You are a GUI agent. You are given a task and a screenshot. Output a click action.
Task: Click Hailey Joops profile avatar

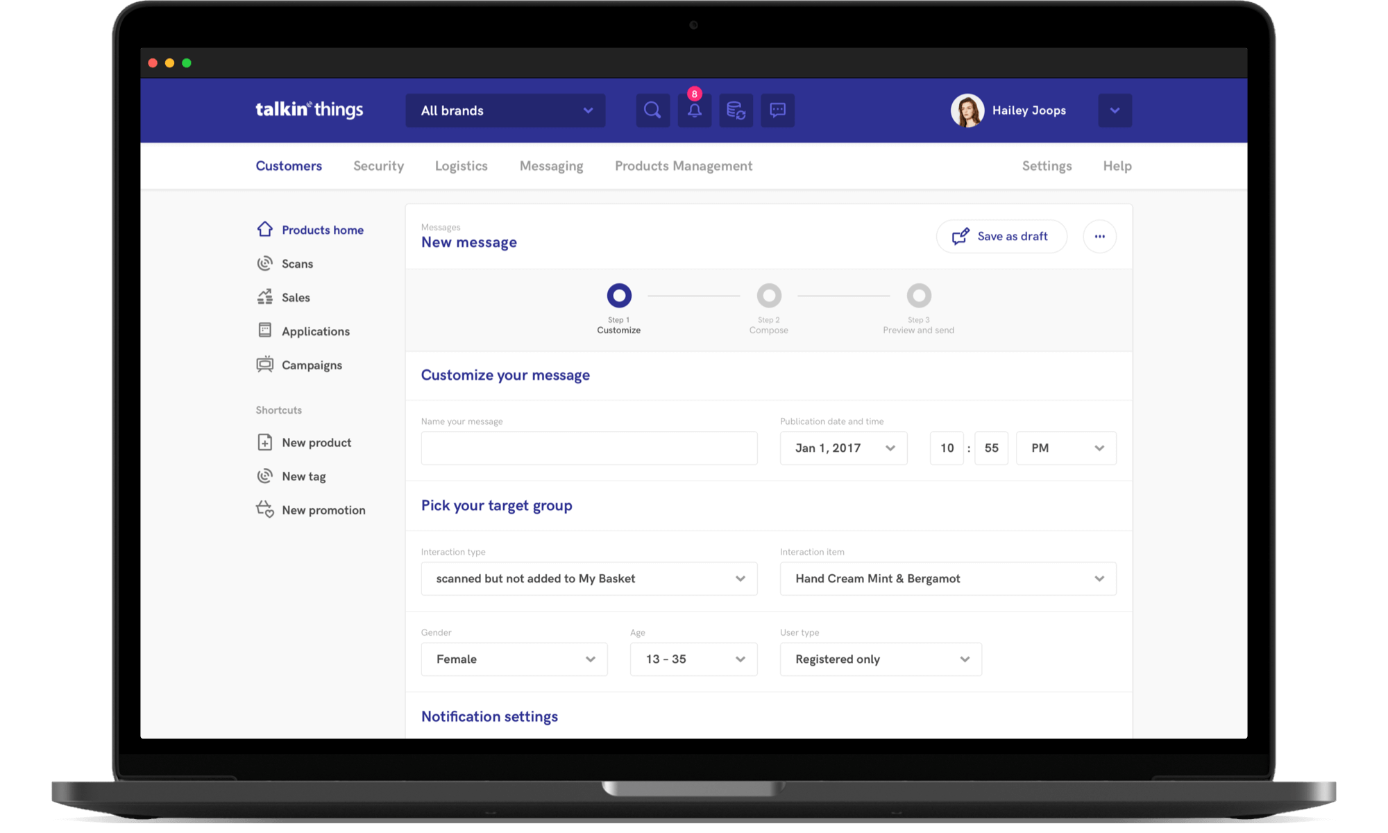[967, 110]
